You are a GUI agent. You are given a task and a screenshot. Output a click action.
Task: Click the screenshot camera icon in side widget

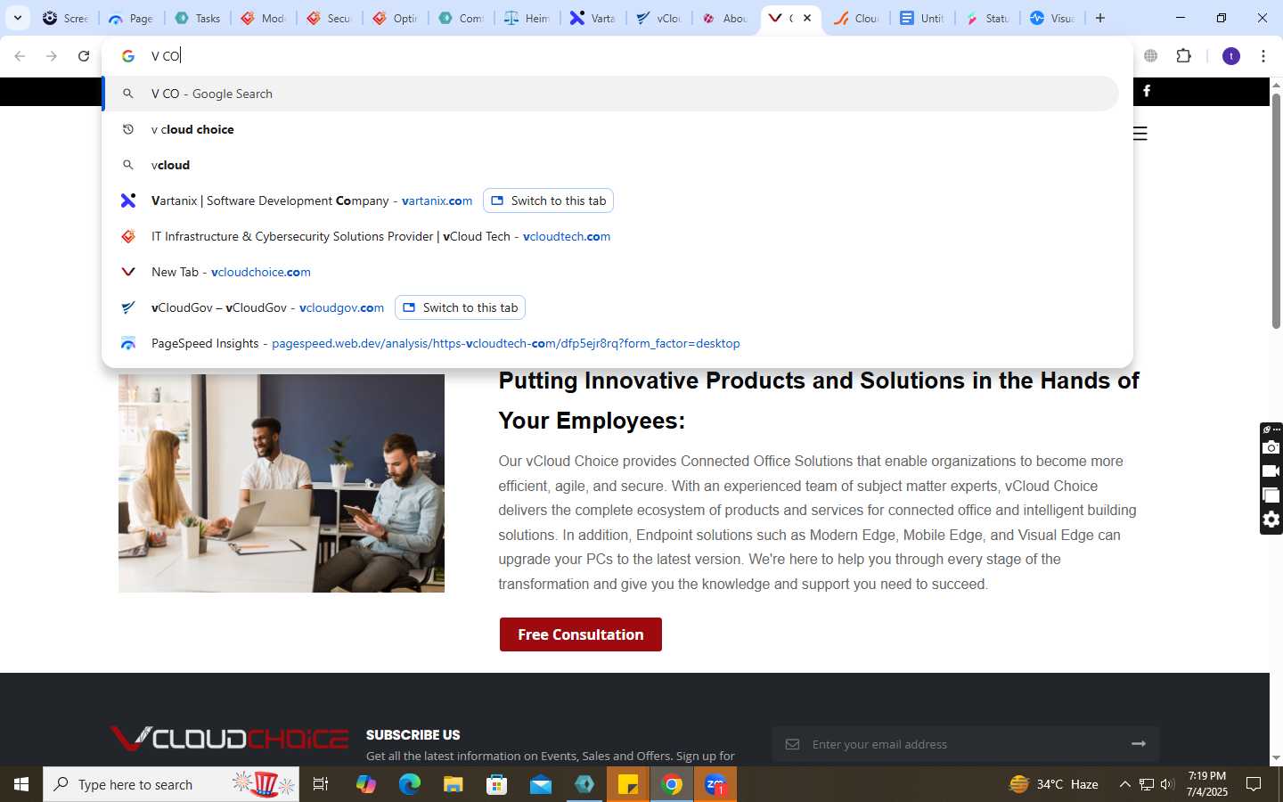1271,447
